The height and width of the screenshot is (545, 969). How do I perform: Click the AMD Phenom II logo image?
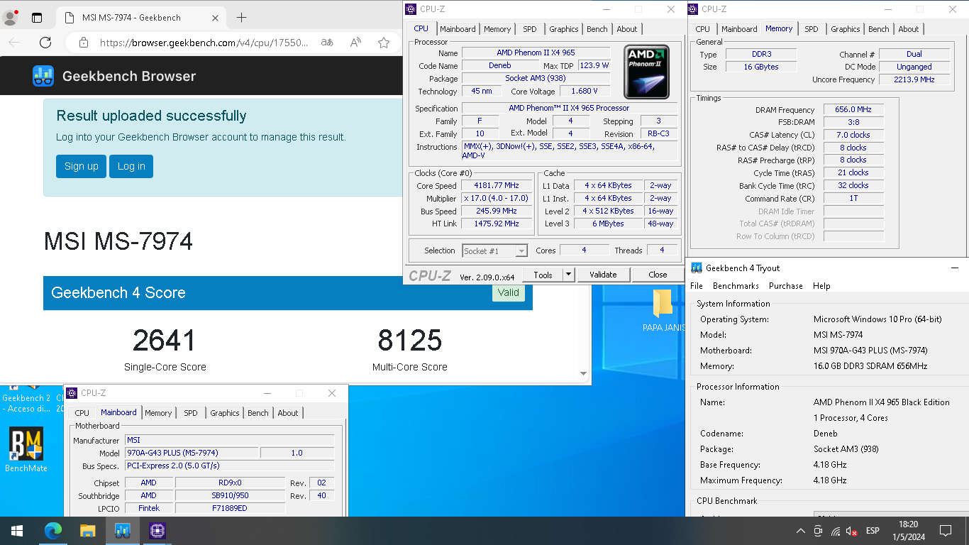(646, 72)
